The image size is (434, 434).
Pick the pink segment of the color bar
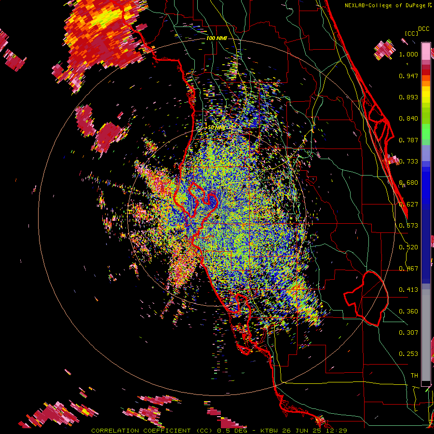coord(426,51)
